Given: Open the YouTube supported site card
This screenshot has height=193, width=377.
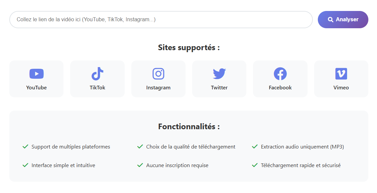Looking at the screenshot, I should (36, 79).
